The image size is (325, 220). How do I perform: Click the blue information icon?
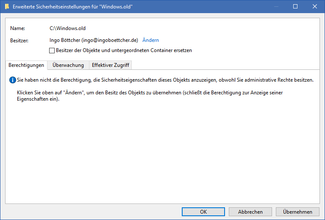tap(13, 80)
